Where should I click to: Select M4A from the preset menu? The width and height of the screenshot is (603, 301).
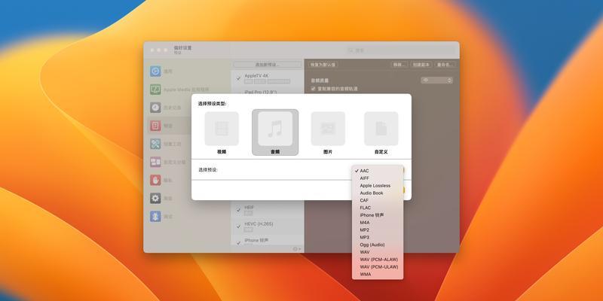[x=378, y=222]
